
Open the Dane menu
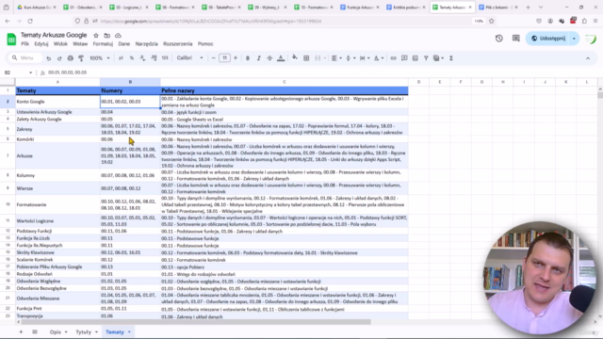click(123, 44)
